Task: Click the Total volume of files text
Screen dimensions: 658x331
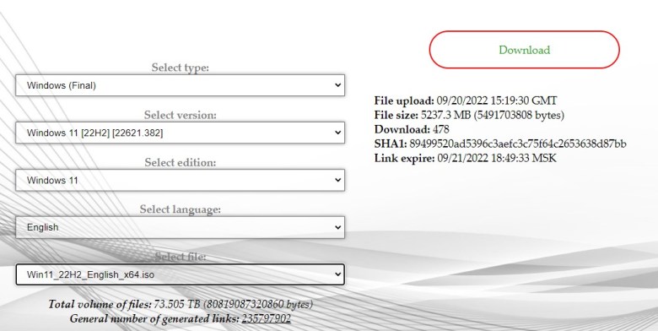Action: pos(181,304)
